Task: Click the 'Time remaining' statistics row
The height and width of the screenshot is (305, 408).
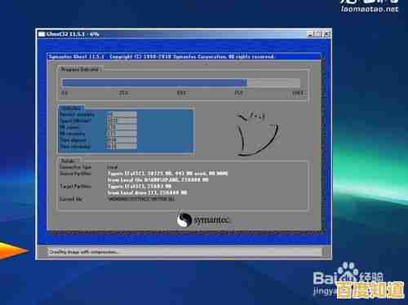Action: [x=99, y=147]
